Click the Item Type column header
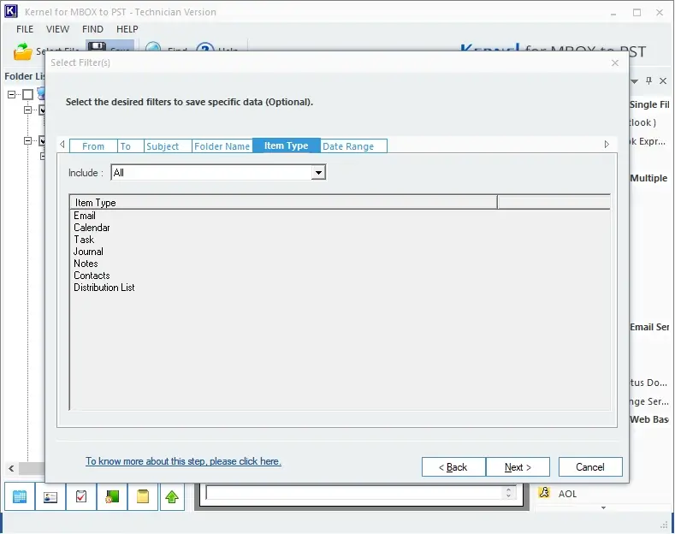The width and height of the screenshot is (675, 534). [x=283, y=203]
